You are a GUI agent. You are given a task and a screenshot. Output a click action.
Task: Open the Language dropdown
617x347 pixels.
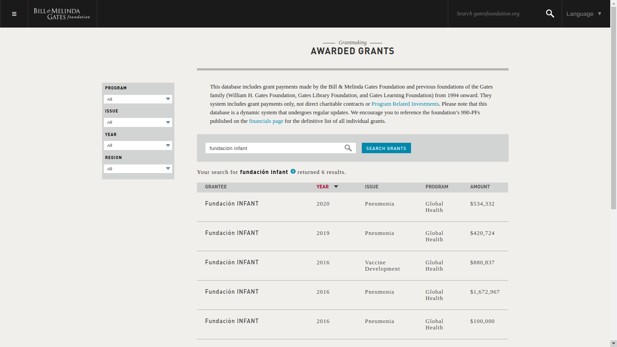(584, 14)
